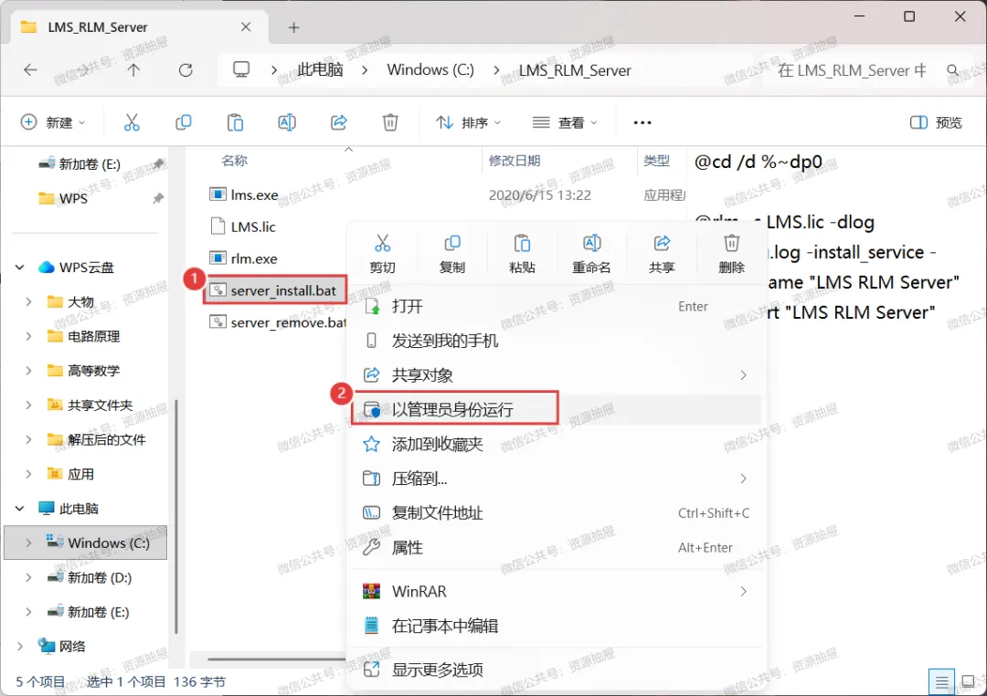Open the 新建 dropdown
The height and width of the screenshot is (696, 987).
pyautogui.click(x=53, y=122)
